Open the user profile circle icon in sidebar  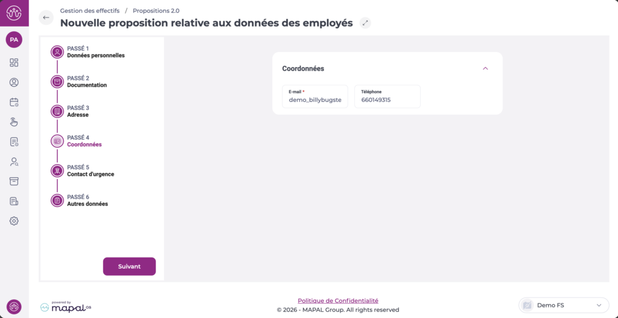coord(14,83)
